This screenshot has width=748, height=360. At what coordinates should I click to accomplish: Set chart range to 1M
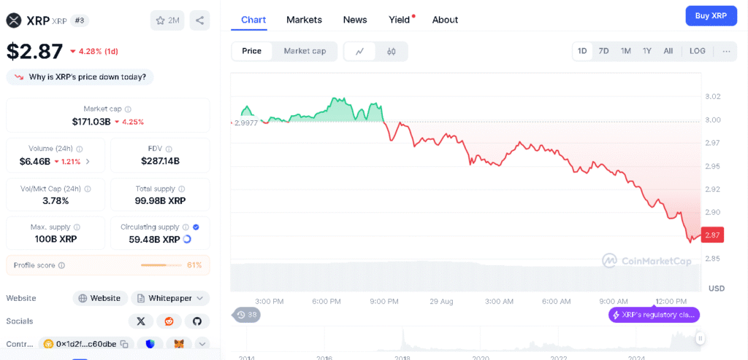[625, 52]
